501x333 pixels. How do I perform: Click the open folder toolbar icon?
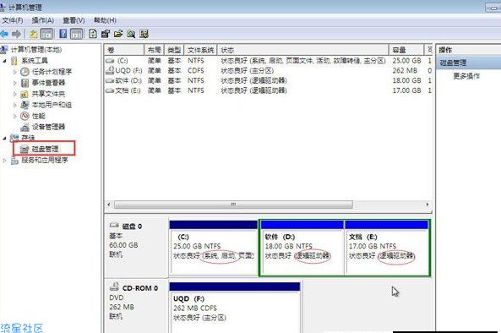118,34
